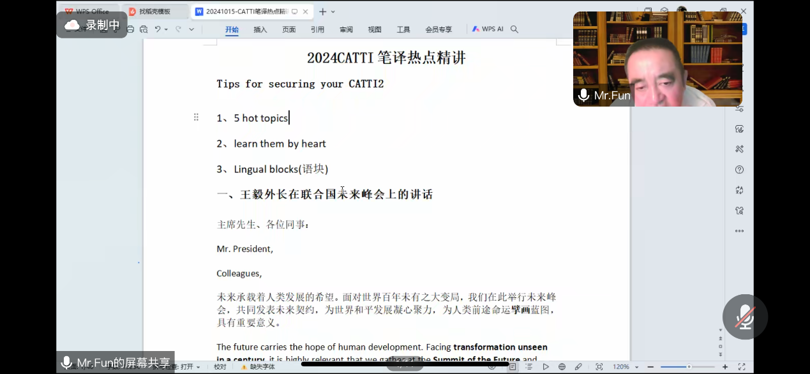The image size is (810, 374).
Task: Click the full screen icon in status bar
Action: point(742,367)
